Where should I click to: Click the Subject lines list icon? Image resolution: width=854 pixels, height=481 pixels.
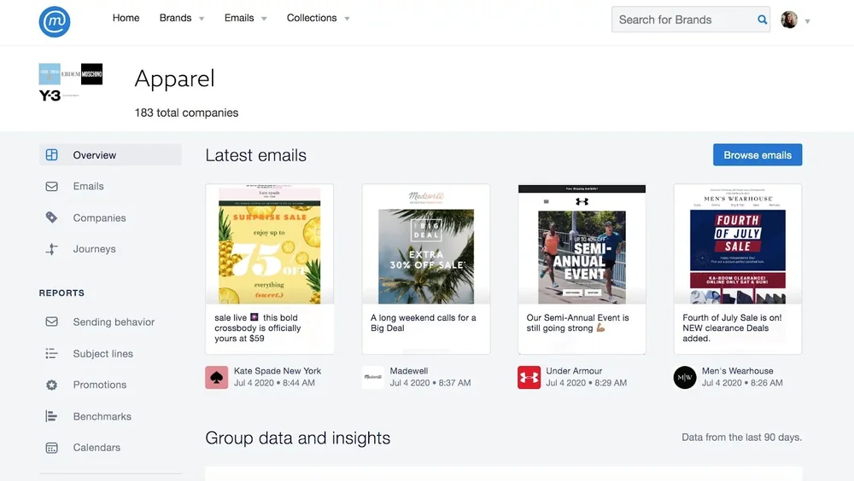coord(52,353)
